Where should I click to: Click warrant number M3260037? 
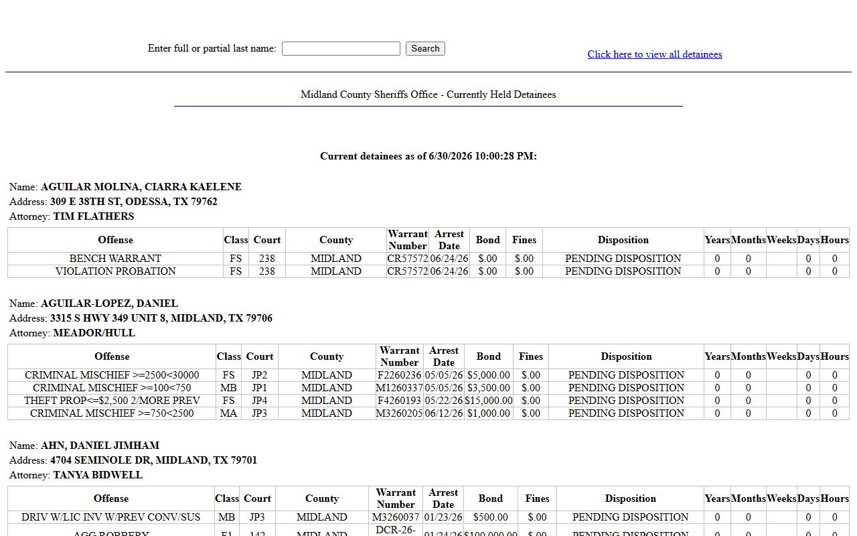click(x=396, y=517)
